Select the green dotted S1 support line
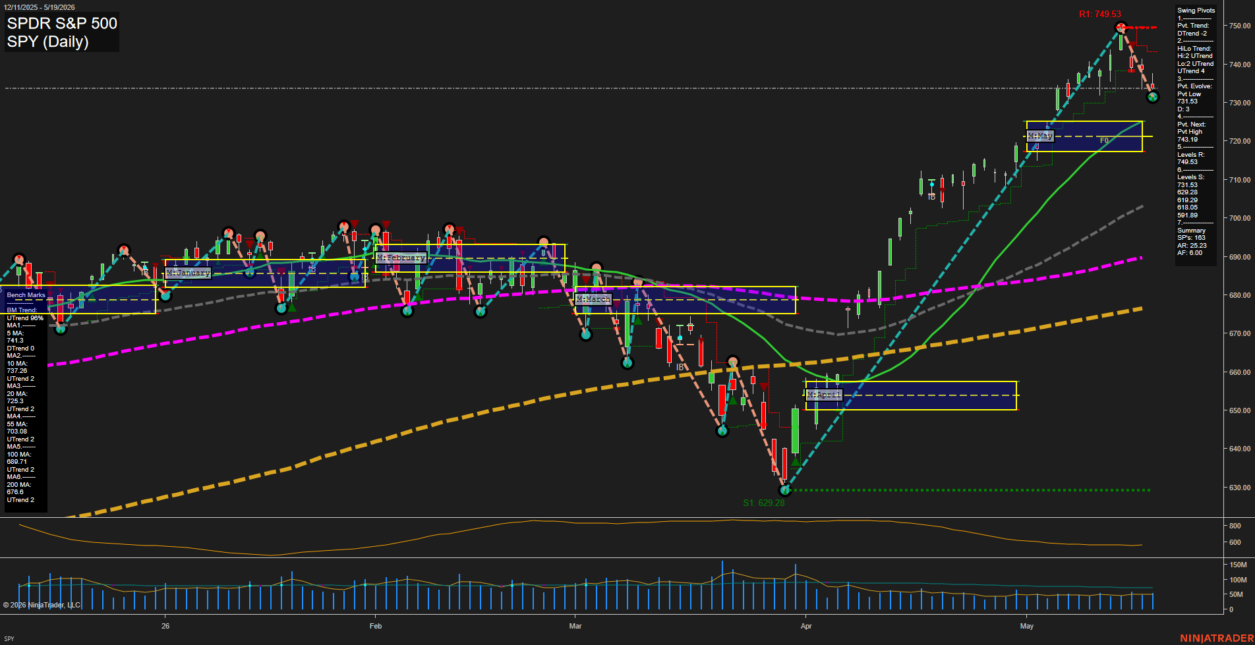 pos(969,490)
